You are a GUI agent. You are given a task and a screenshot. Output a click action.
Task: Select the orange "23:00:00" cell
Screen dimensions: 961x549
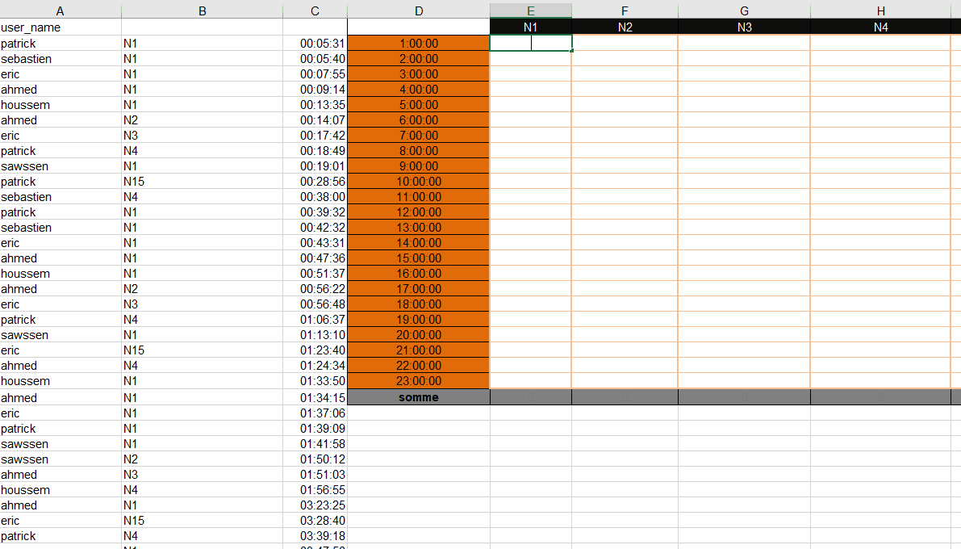click(419, 381)
